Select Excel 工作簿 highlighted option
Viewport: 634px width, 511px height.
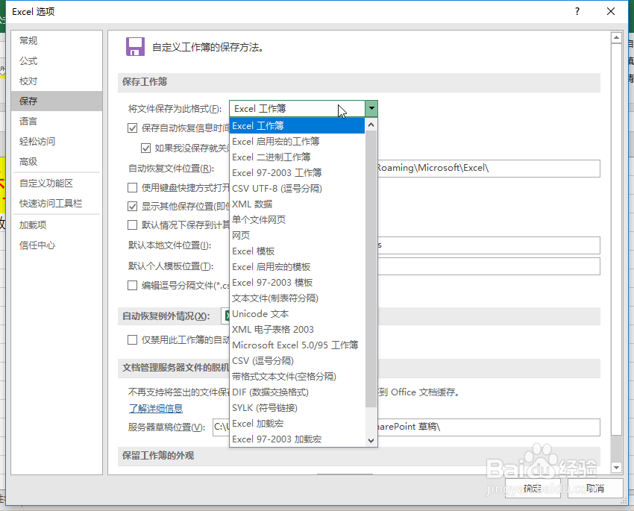click(297, 126)
